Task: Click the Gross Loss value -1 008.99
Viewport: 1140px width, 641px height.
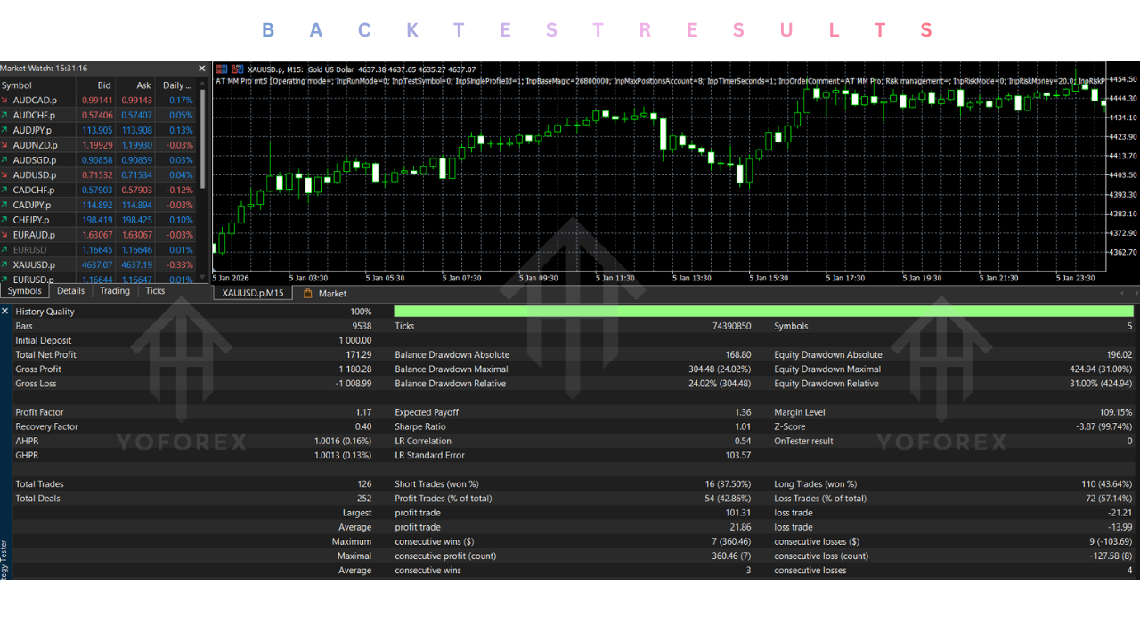Action: pyautogui.click(x=354, y=384)
